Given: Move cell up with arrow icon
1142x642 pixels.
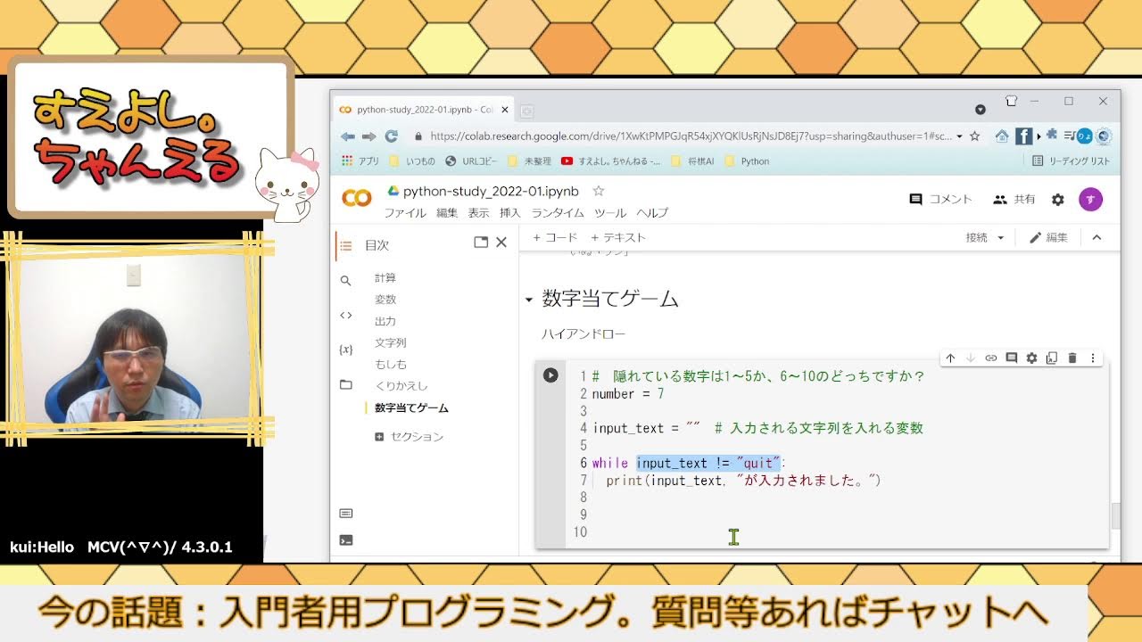Looking at the screenshot, I should pyautogui.click(x=950, y=358).
